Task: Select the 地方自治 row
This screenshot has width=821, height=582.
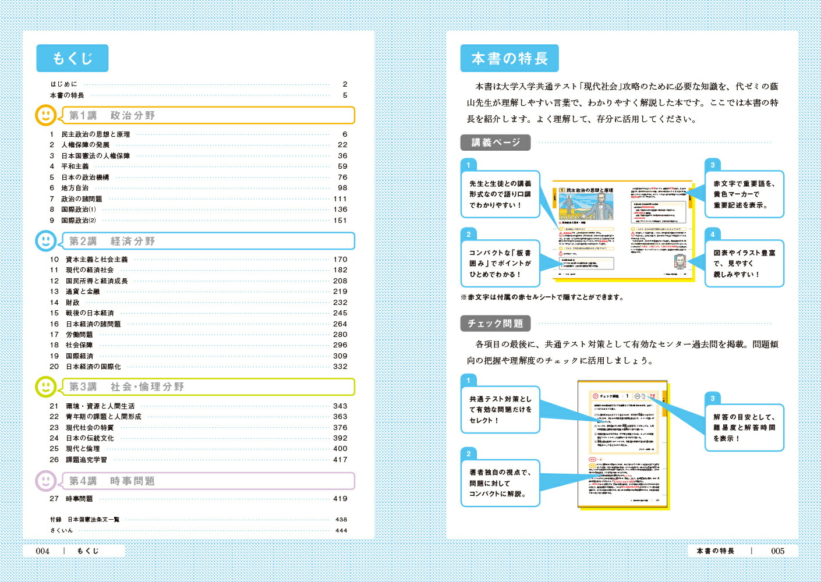Action: pos(199,188)
